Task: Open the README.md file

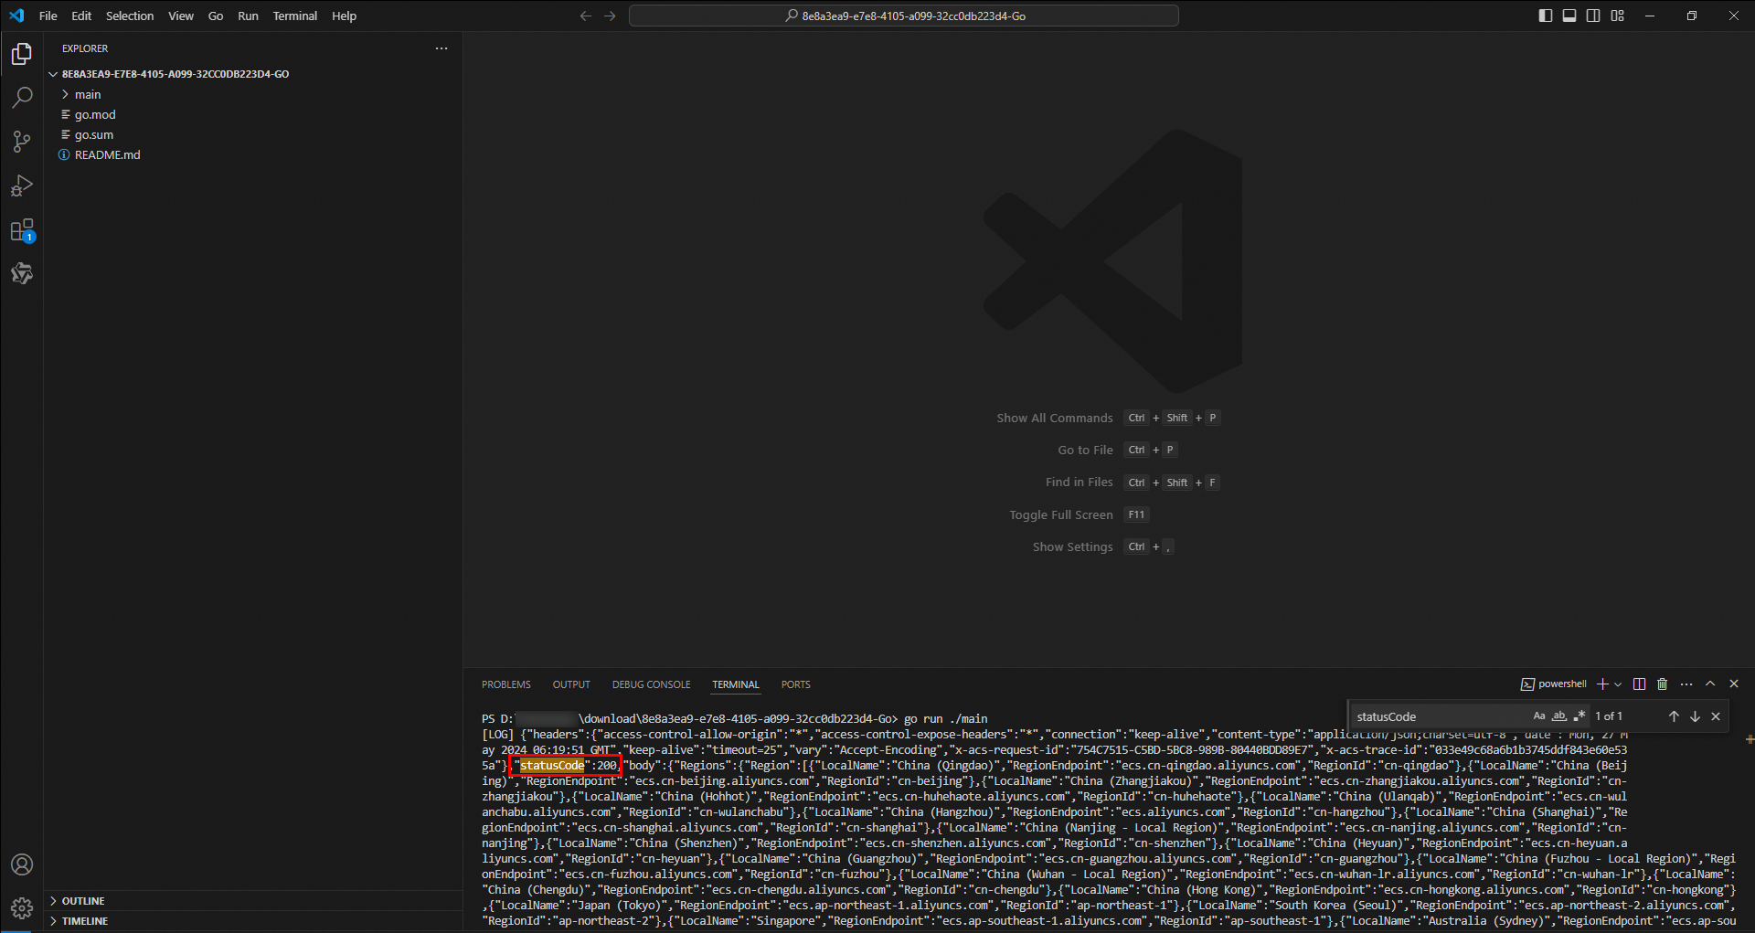Action: pyautogui.click(x=108, y=155)
